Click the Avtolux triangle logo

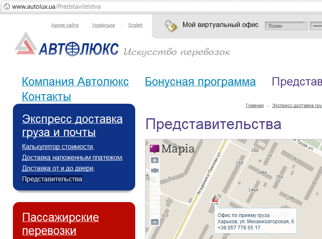(x=26, y=44)
